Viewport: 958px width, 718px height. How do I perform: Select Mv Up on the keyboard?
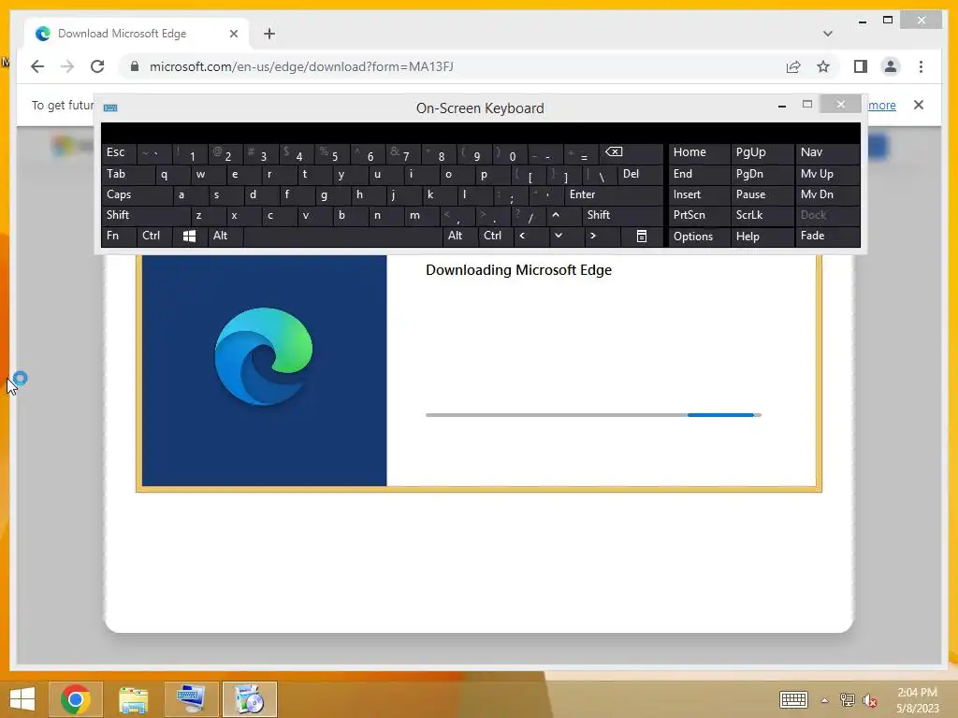[827, 175]
